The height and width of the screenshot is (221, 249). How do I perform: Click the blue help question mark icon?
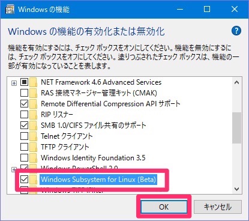[x=236, y=31]
